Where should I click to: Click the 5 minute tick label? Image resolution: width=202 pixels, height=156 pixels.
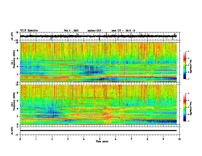click(x=100, y=139)
